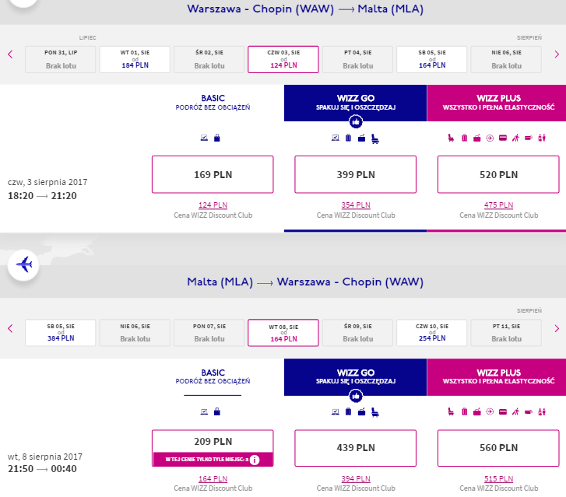Open return WIZZ PLUS fare header
The height and width of the screenshot is (497, 566).
497,377
